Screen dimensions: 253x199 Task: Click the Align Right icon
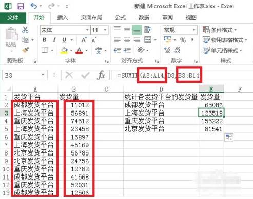137,40
